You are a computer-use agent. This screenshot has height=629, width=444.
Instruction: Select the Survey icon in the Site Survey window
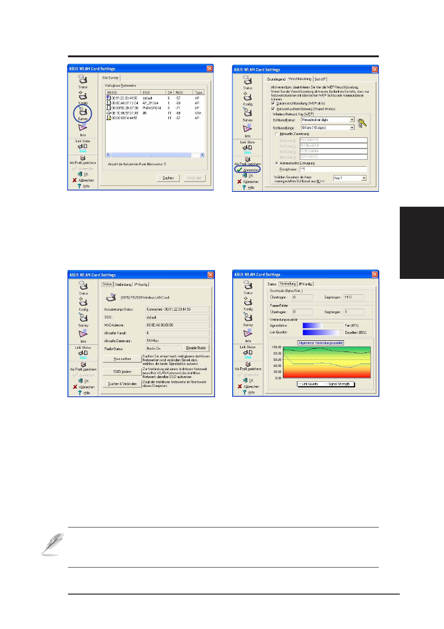83,111
